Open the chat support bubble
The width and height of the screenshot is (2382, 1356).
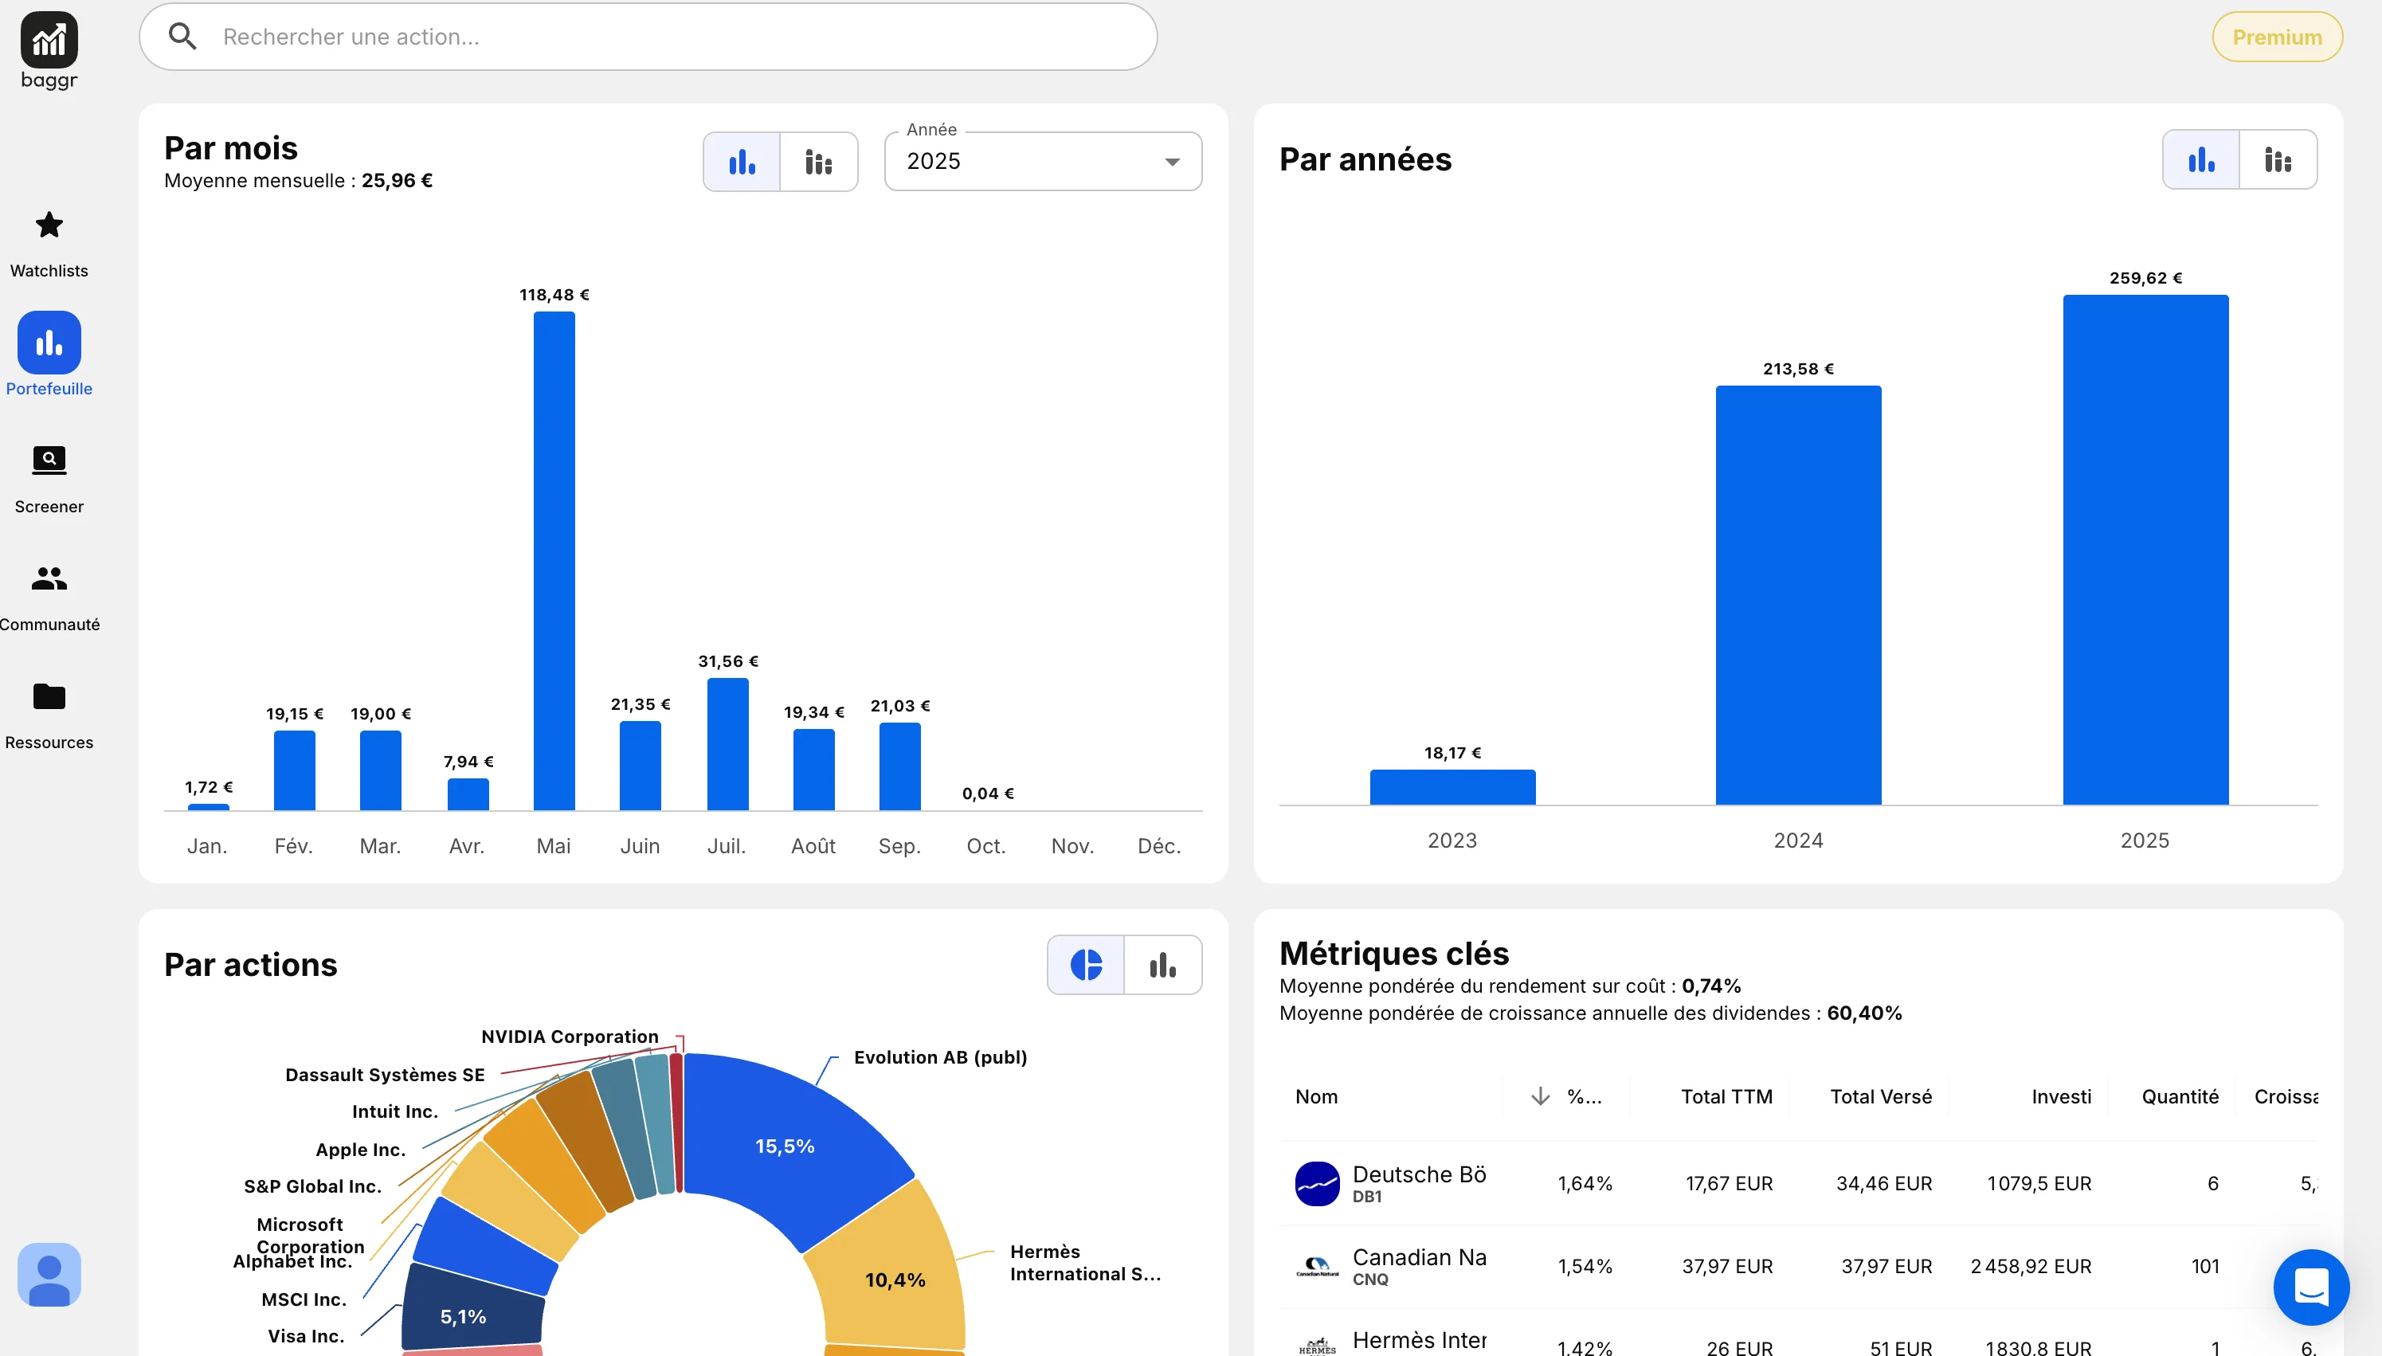[x=2310, y=1287]
